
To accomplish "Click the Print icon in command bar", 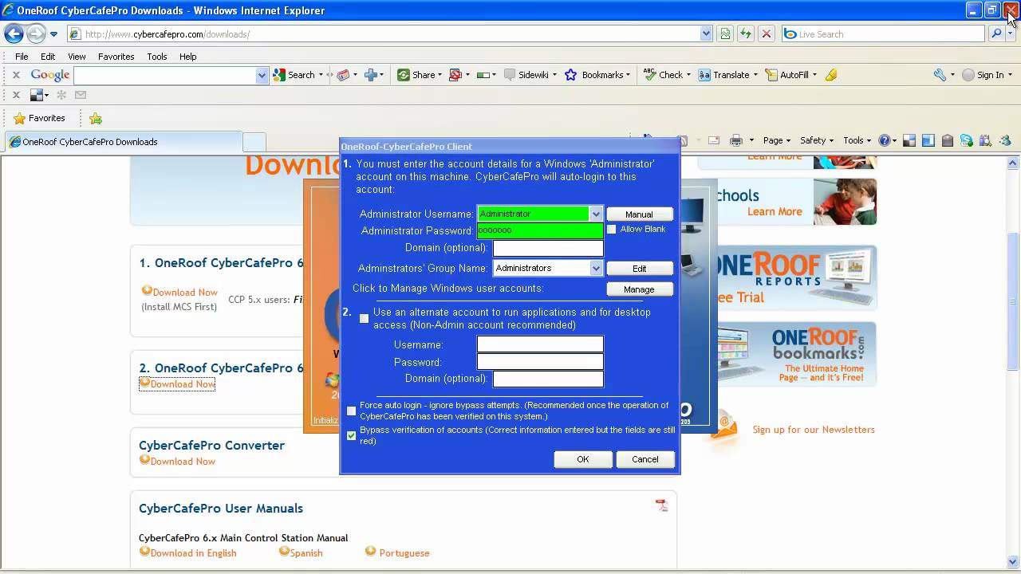I will 736,140.
